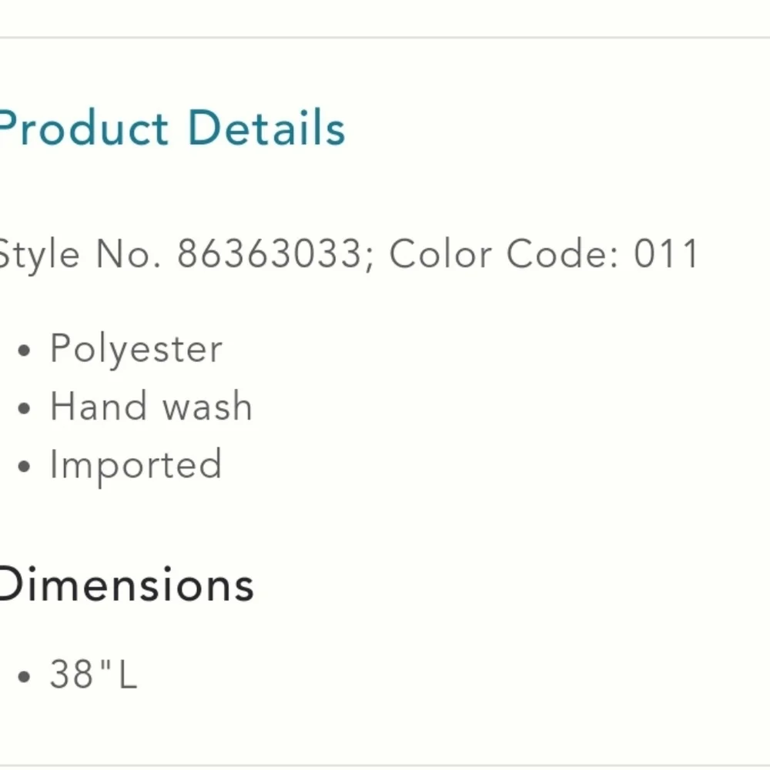Click the bullet beside Polyester
Image resolution: width=770 pixels, height=770 pixels.
[x=25, y=351]
